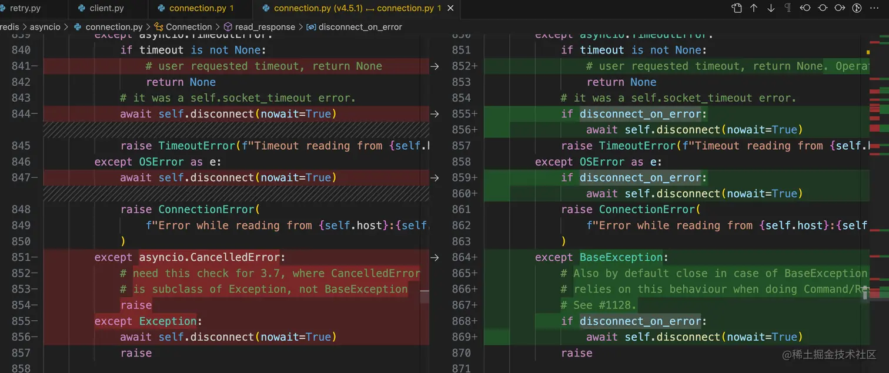The height and width of the screenshot is (373, 889).
Task: Click 'except asyncio.CancelledError:' deleted line
Action: click(x=189, y=257)
